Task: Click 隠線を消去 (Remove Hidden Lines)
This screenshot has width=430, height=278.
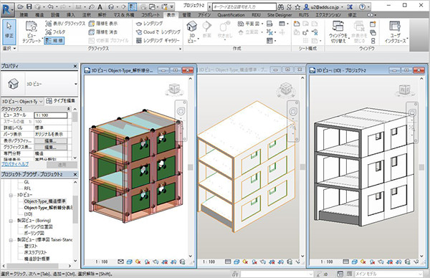Action: coord(103,32)
